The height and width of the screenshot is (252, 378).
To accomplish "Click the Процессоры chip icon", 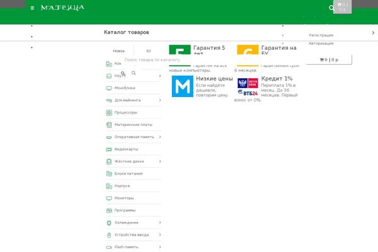I will (109, 113).
